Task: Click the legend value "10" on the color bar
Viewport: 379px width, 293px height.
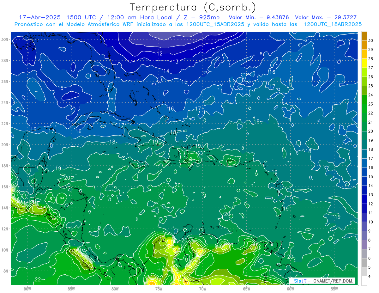Action: [371, 222]
